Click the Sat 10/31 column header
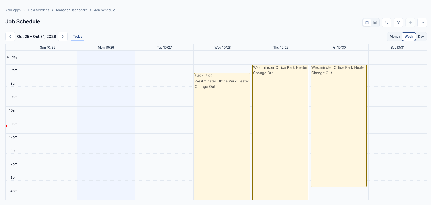 398,48
